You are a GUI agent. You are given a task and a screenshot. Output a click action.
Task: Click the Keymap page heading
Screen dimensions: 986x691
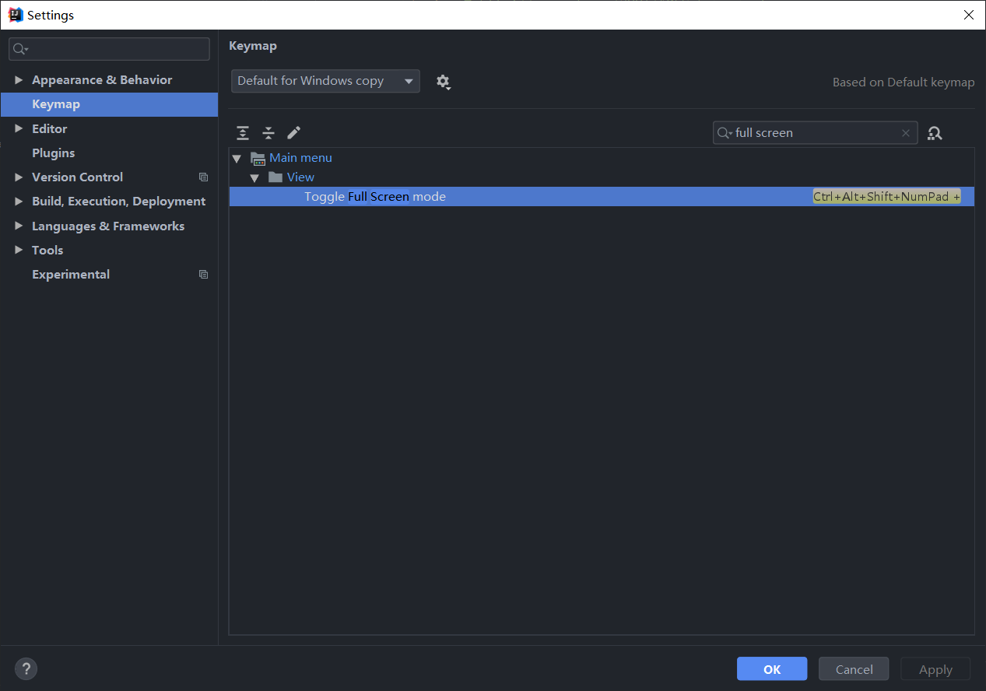(x=253, y=46)
